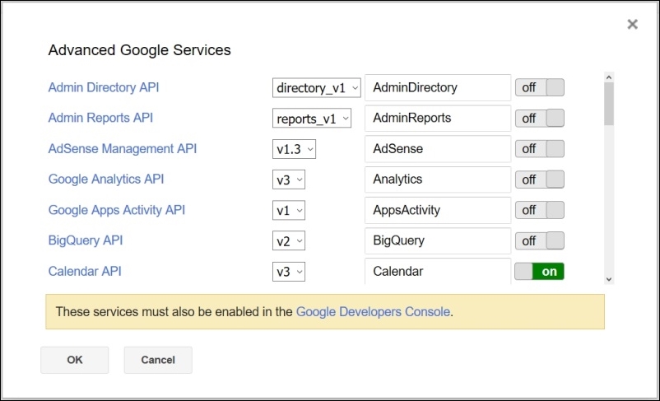Open the AppsActivity v1 version dropdown
Screen dimensions: 660x401
pyautogui.click(x=289, y=210)
